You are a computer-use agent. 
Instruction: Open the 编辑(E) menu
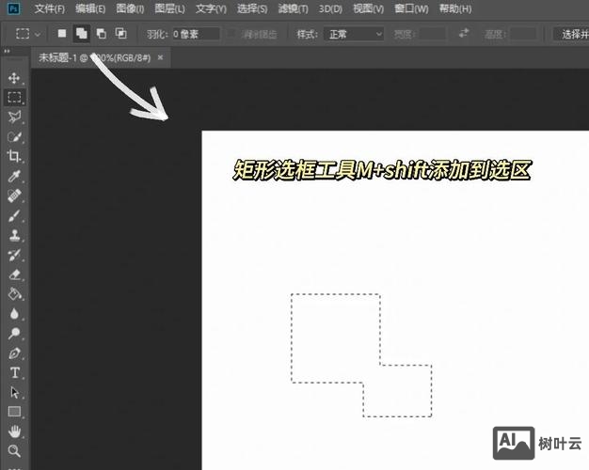tap(90, 8)
